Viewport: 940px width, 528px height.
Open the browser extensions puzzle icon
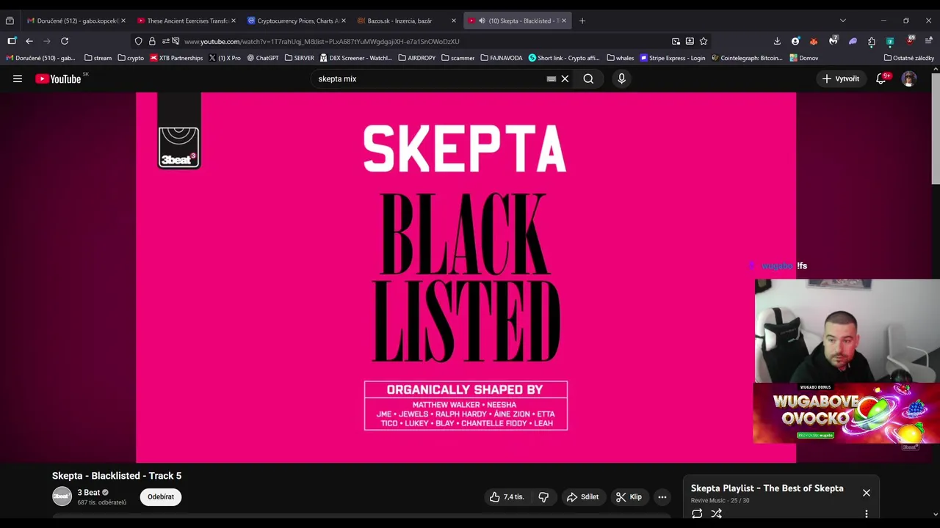[872, 41]
